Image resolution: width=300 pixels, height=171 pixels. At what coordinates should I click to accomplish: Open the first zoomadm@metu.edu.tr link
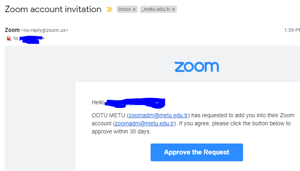click(x=158, y=115)
